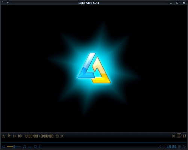Click the fast forward icon
Viewport: 188px width, 150px height.
coord(20,136)
